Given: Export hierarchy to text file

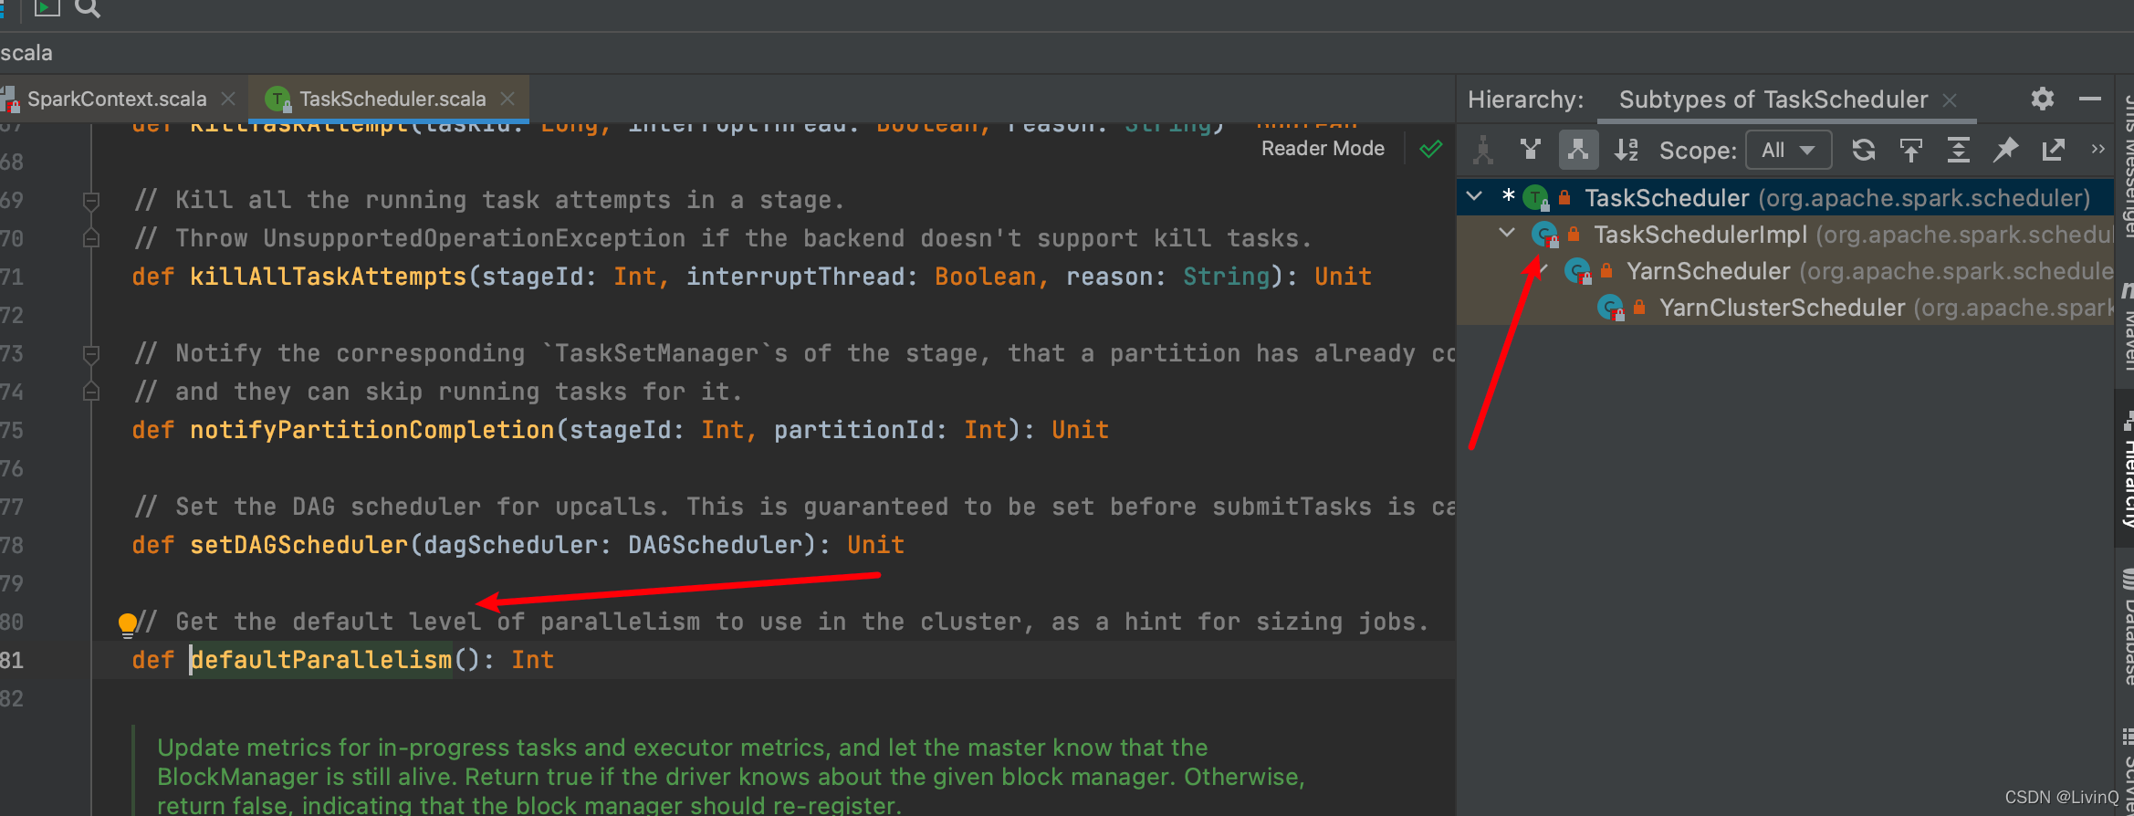Looking at the screenshot, I should coord(2053,150).
